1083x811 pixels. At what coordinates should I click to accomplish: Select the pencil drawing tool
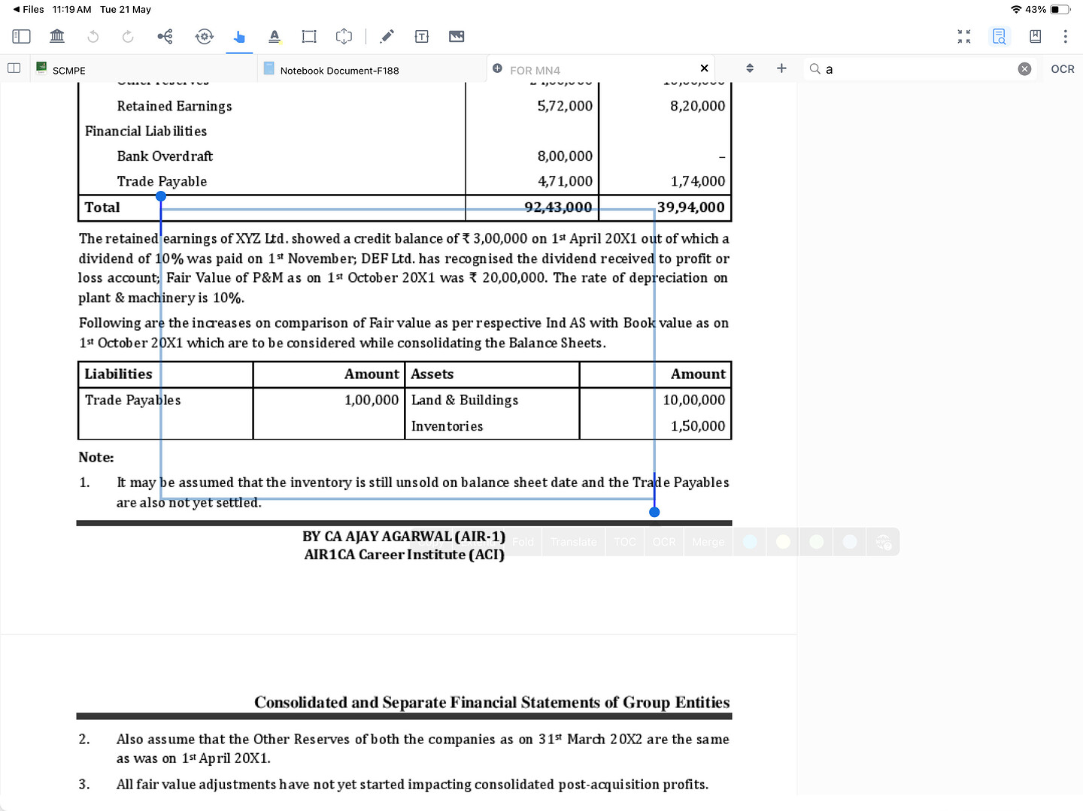pos(387,36)
